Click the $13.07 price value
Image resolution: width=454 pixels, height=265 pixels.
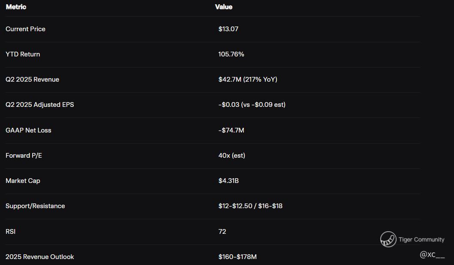point(228,29)
